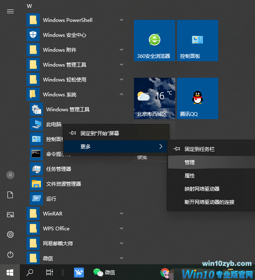Click the letter W section header
Viewport: 255px width, 280px height.
pos(29,6)
